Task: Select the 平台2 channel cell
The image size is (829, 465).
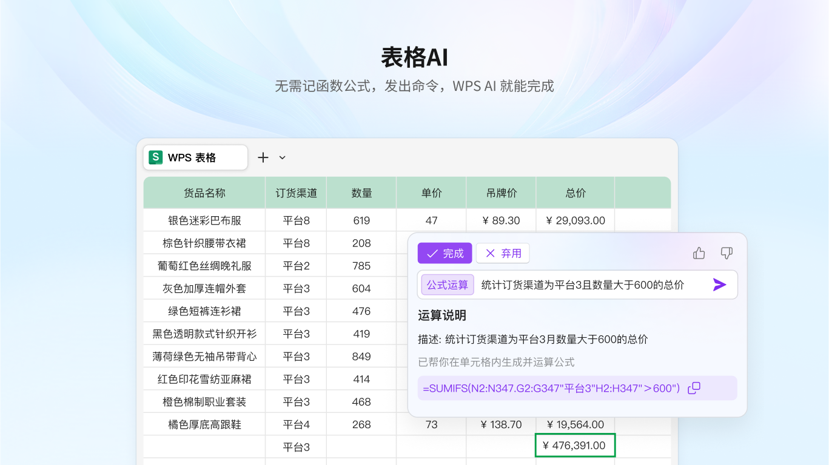Action: point(296,266)
